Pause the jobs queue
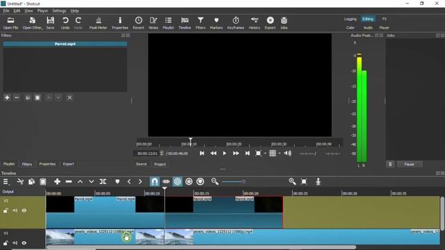This screenshot has height=250, width=445. tap(410, 165)
